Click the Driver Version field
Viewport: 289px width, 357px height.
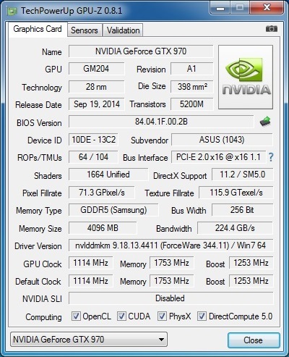pos(171,245)
